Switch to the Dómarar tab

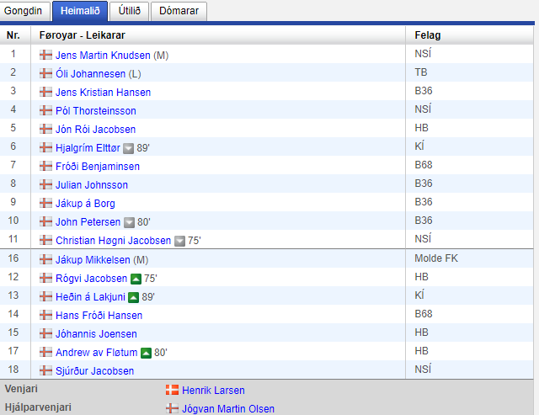pos(180,11)
